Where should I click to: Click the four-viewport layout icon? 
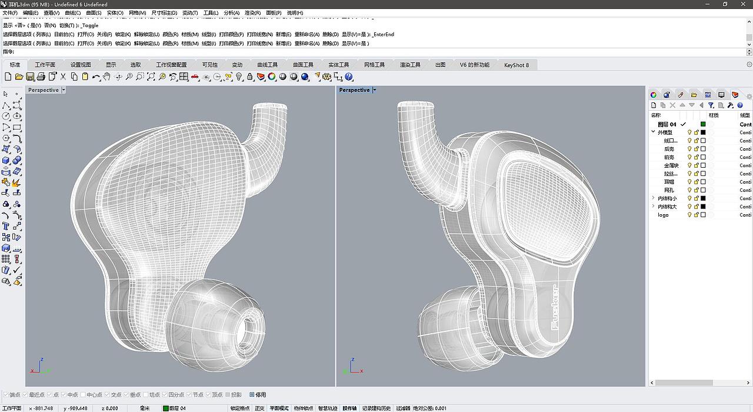184,77
